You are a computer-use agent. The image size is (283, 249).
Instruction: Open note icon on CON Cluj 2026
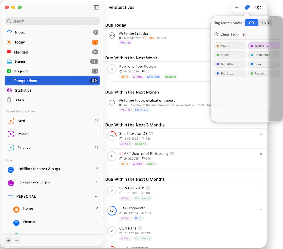click(148, 188)
